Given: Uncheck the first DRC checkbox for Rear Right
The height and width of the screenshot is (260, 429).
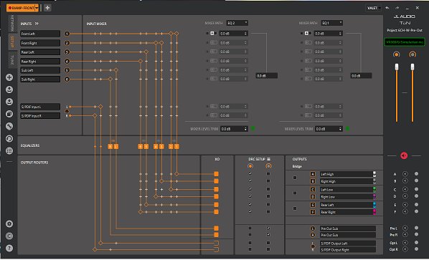Looking at the screenshot, I should [250, 212].
